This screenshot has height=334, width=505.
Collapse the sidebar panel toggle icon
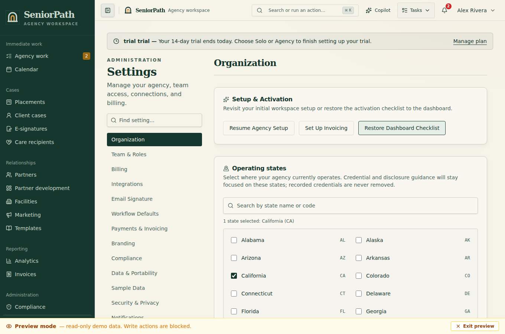click(108, 10)
